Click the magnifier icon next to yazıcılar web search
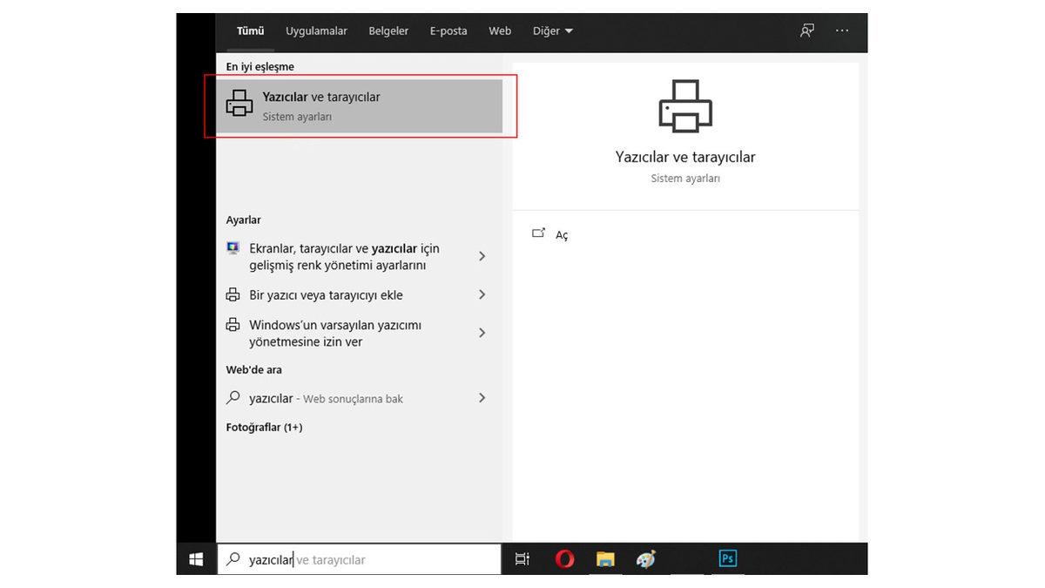 [x=232, y=397]
